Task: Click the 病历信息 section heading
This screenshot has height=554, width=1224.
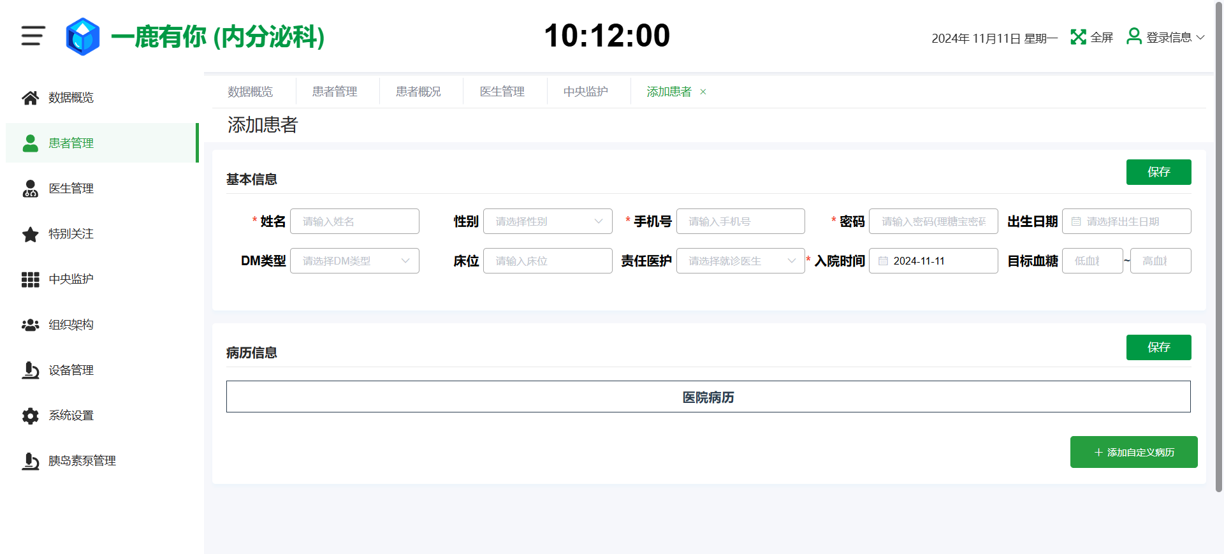Action: point(252,353)
